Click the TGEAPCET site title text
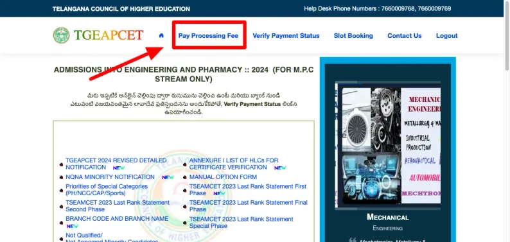This screenshot has height=242, width=510. tap(109, 35)
